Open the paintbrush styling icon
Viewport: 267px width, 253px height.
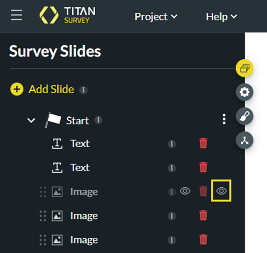[x=245, y=117]
